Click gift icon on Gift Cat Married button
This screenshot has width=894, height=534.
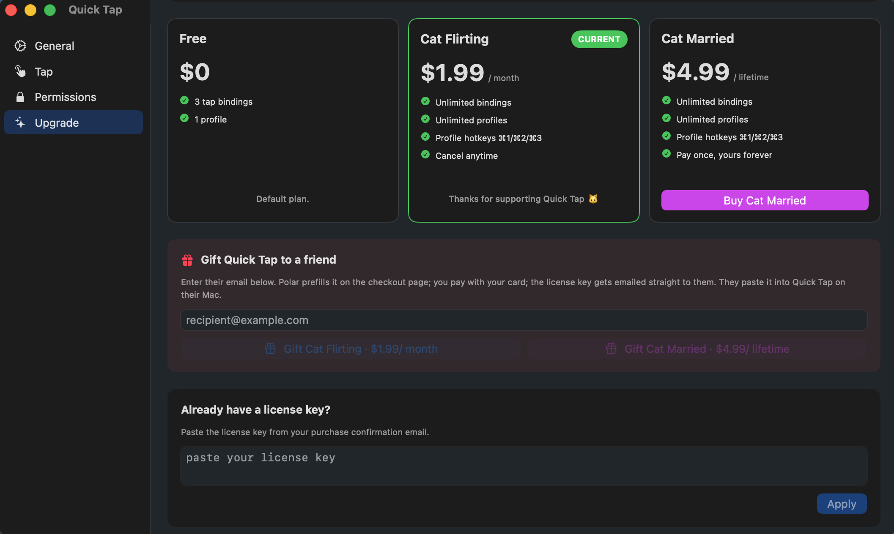point(611,349)
